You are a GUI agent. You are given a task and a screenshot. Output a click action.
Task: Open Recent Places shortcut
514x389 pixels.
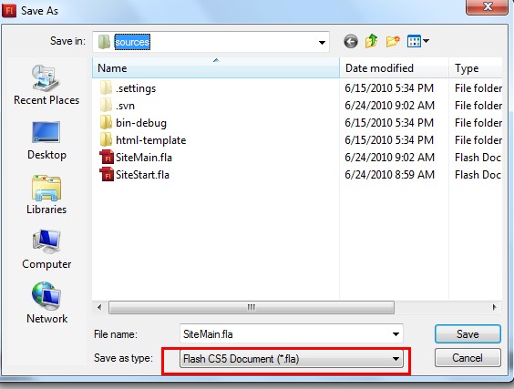tap(46, 86)
